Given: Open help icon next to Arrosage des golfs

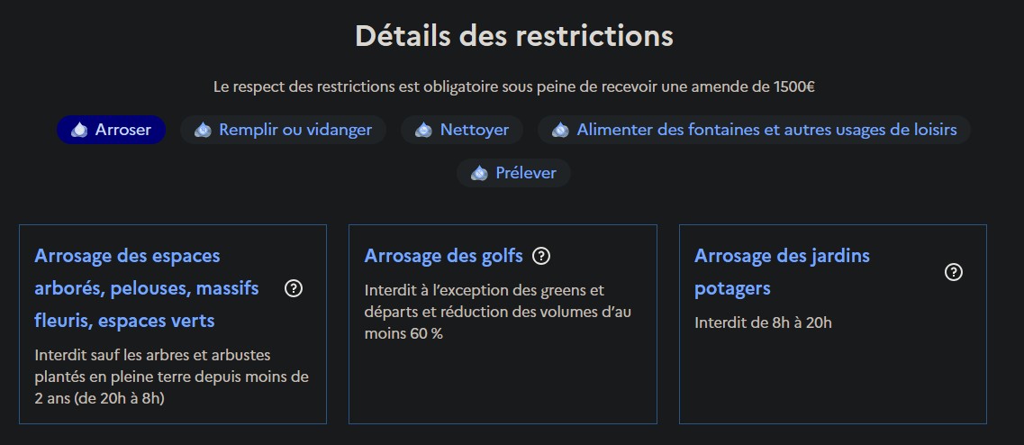Looking at the screenshot, I should point(541,256).
